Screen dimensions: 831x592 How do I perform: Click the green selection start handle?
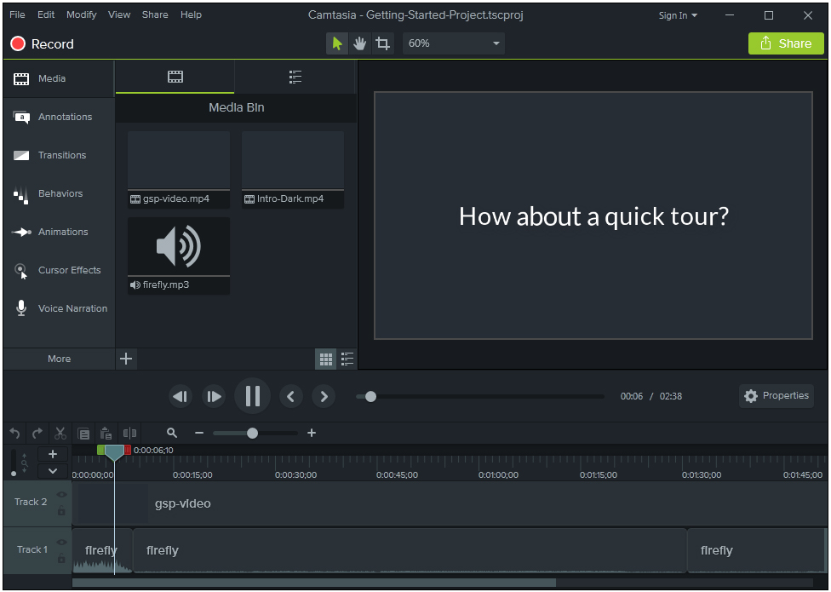(100, 450)
